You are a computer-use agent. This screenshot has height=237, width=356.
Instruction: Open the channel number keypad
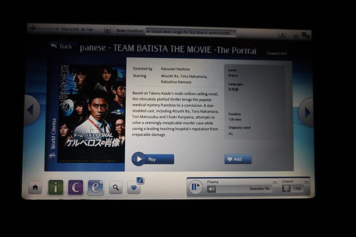[x=286, y=188]
